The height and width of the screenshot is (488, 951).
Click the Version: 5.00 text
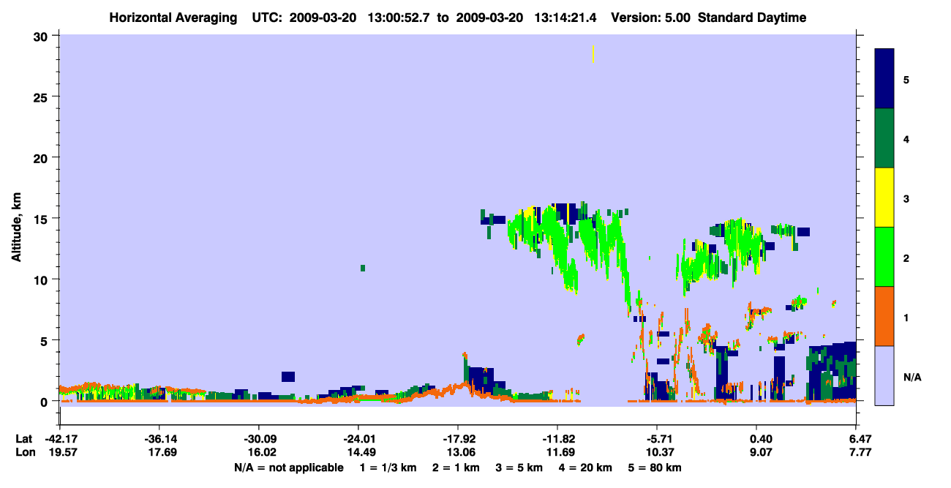coord(651,18)
